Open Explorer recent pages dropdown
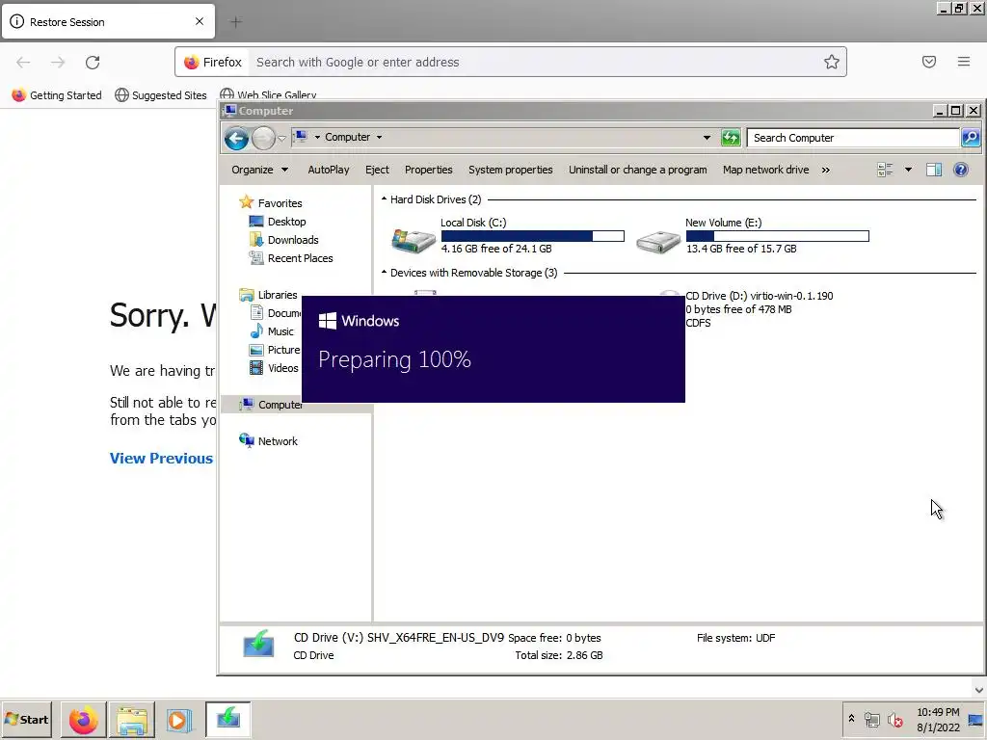 282,139
